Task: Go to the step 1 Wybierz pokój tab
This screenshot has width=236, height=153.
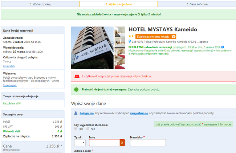Action: coord(40,4)
